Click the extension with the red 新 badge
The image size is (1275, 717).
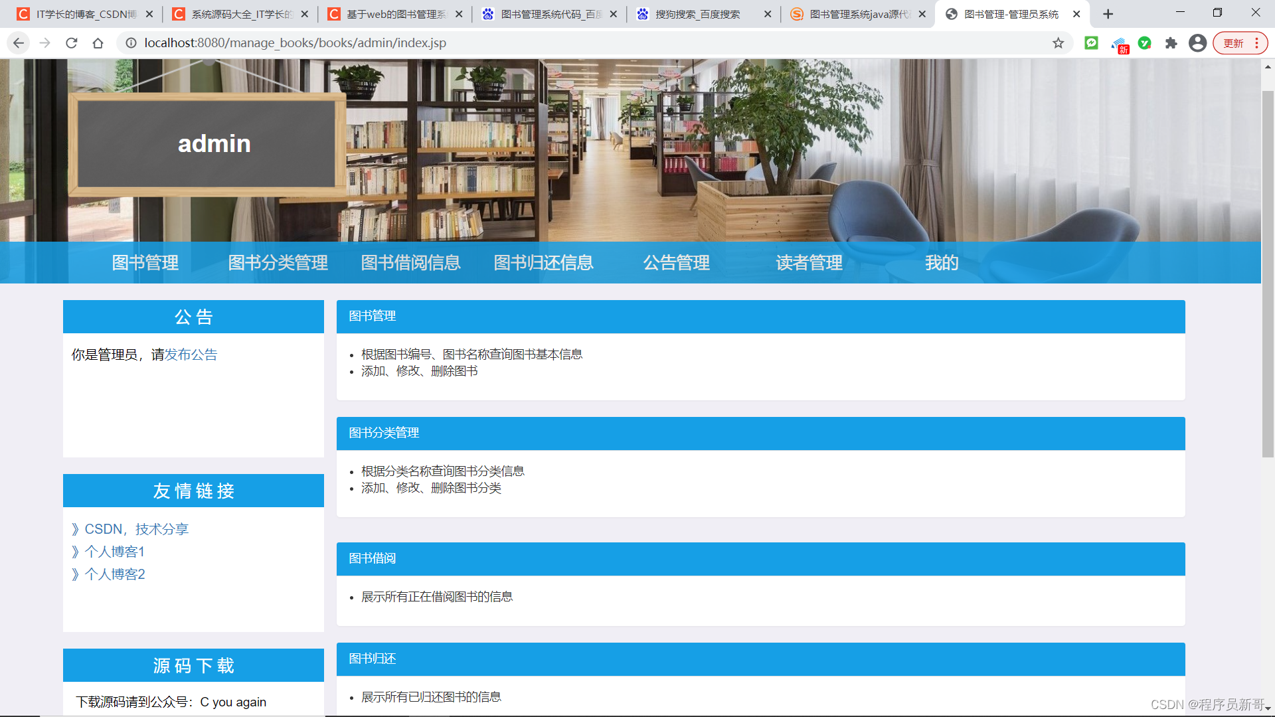(1119, 42)
